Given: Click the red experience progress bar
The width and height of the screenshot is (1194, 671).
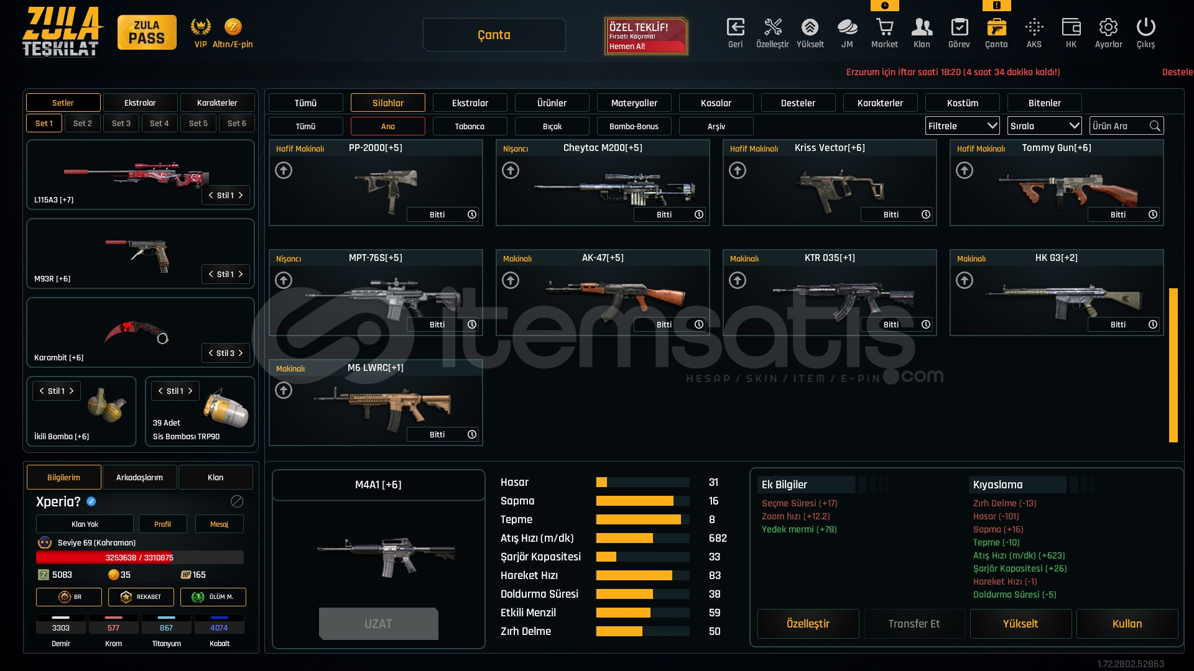Looking at the screenshot, I should tap(139, 557).
